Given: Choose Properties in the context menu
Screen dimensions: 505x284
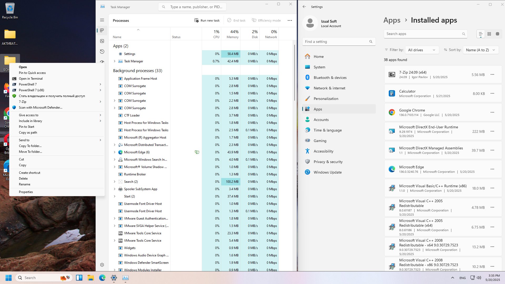Looking at the screenshot, I should coord(26,192).
